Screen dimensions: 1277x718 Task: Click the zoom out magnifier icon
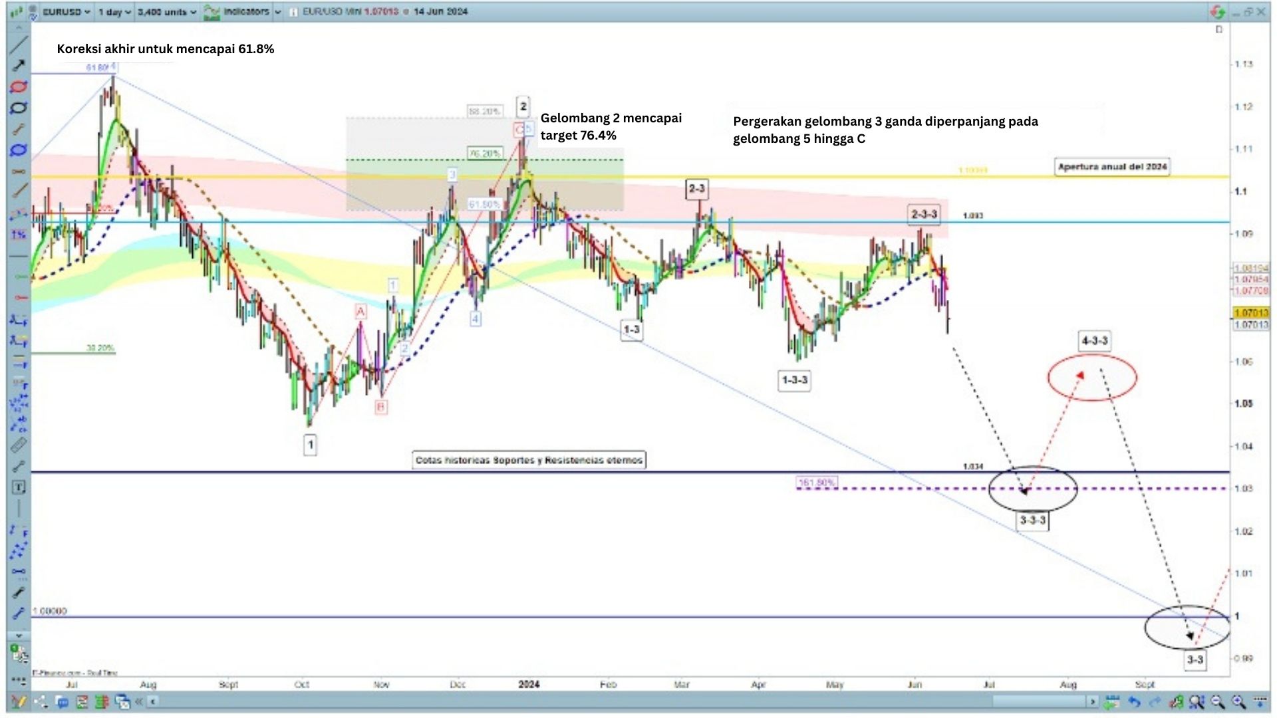click(1218, 701)
